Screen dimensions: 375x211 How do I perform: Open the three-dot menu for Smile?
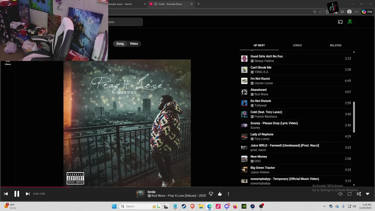229,194
